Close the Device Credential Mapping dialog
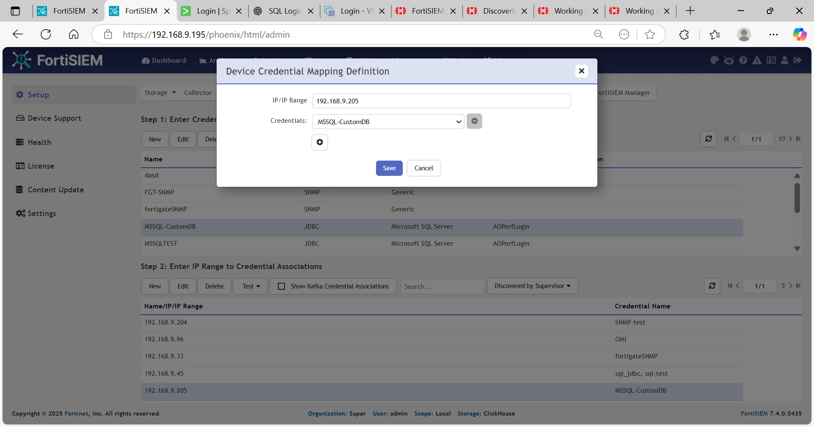Image resolution: width=814 pixels, height=427 pixels. 582,71
